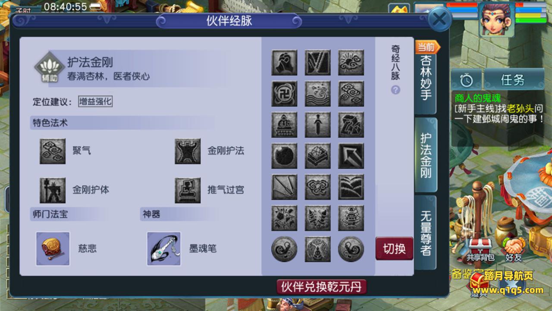Click the question mark help under 奇经八脉
The height and width of the screenshot is (311, 552).
coord(395,90)
